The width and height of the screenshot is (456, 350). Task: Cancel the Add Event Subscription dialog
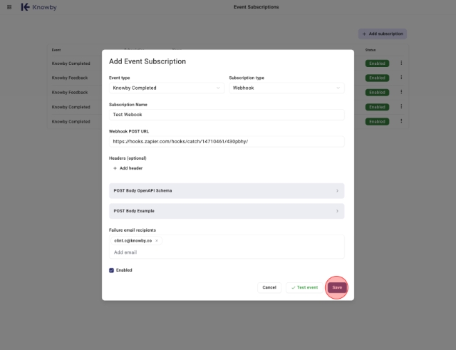point(269,287)
